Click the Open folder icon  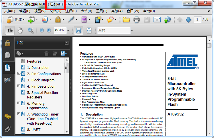click(x=126, y=20)
